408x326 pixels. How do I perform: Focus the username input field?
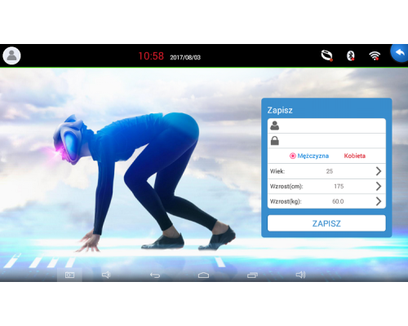click(326, 126)
